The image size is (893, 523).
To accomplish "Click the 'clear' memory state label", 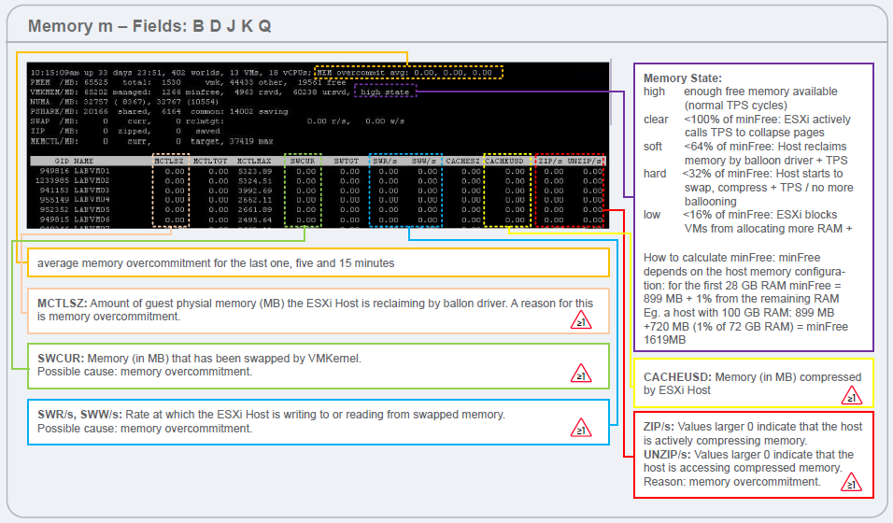I will tap(656, 119).
